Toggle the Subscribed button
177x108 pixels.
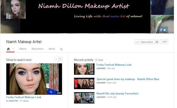tap(145, 42)
